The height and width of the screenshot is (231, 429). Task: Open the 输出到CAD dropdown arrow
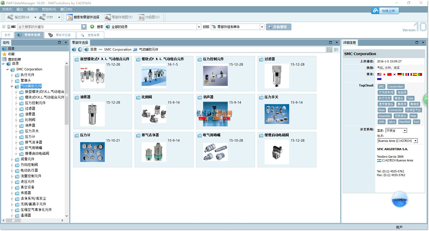click(x=35, y=17)
